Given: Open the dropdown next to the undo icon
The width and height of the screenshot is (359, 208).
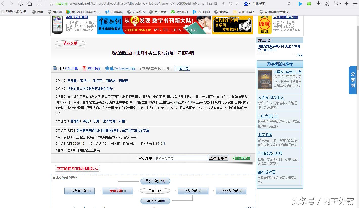Looking at the screenshot, I should [340, 4].
